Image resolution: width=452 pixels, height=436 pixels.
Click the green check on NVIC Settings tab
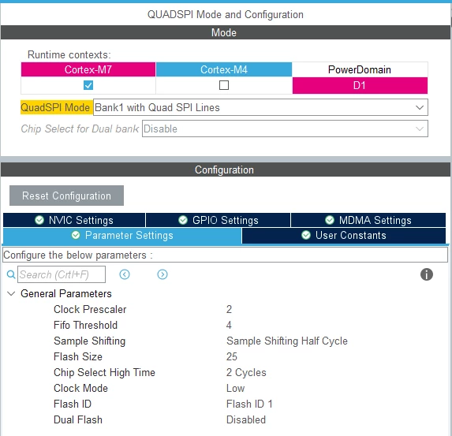click(39, 220)
